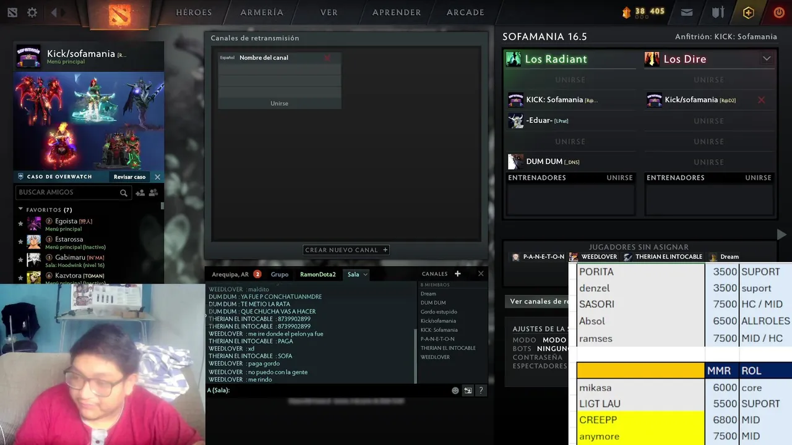The image size is (792, 445).
Task: Select unassigned player WEEDLOVER
Action: pyautogui.click(x=593, y=257)
